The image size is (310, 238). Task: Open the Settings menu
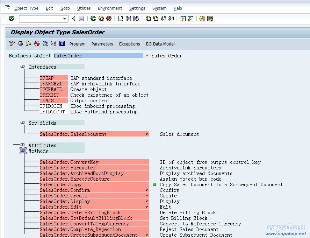point(137,8)
